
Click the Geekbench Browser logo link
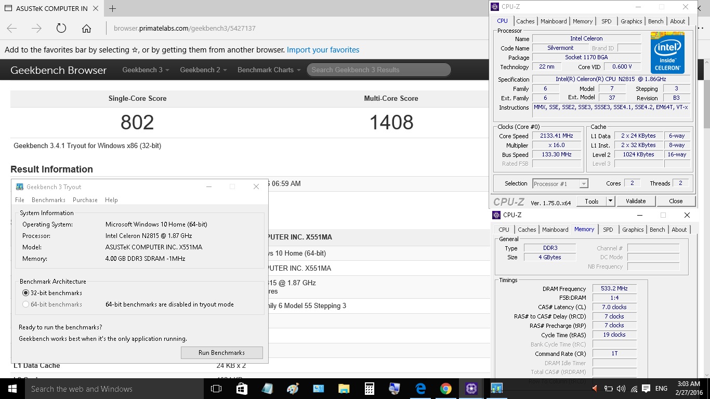[58, 70]
